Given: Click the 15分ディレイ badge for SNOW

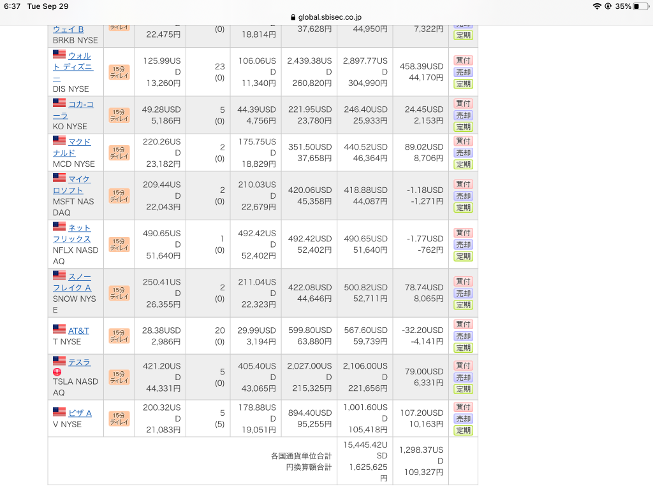Looking at the screenshot, I should click(119, 293).
